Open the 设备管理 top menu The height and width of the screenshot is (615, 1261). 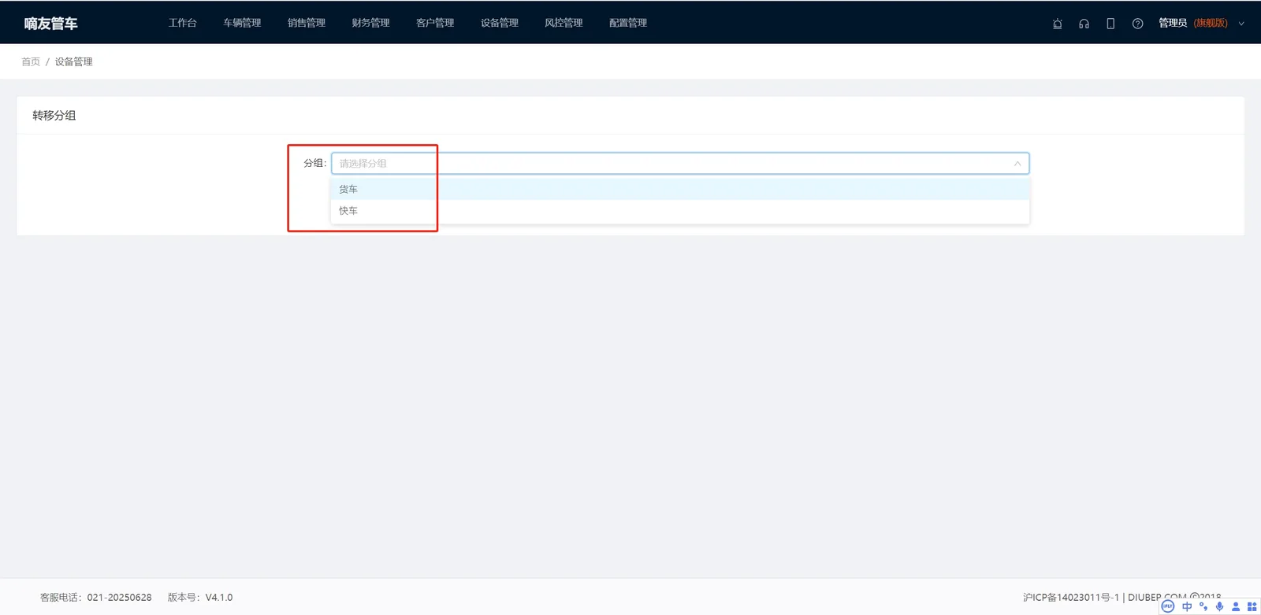coord(500,23)
